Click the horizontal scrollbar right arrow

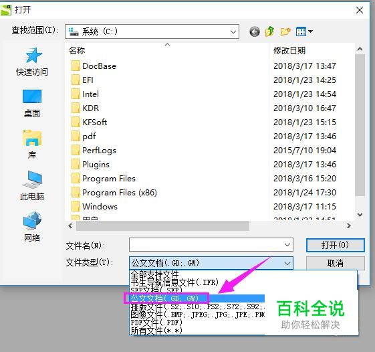349,226
